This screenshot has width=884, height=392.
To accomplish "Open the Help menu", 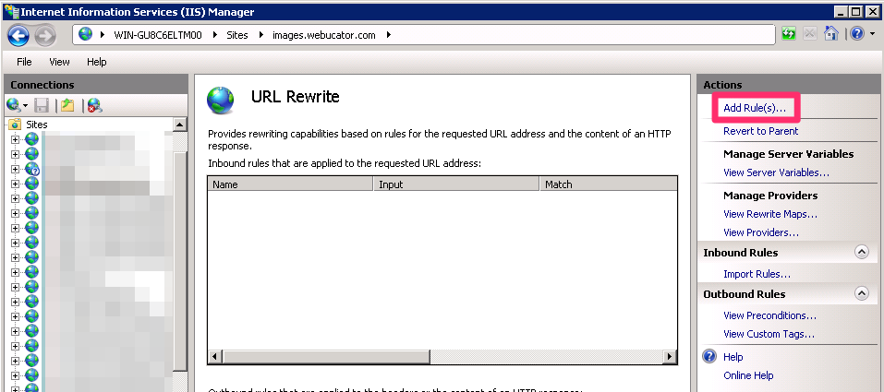I will pos(96,62).
